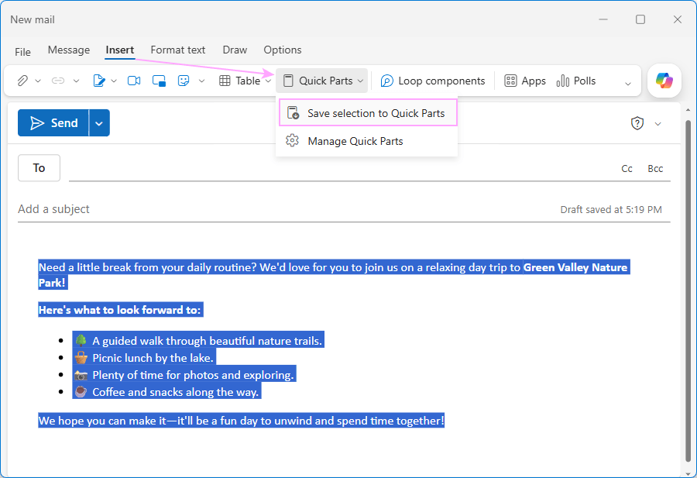
Task: Show the Cc field
Action: point(627,169)
